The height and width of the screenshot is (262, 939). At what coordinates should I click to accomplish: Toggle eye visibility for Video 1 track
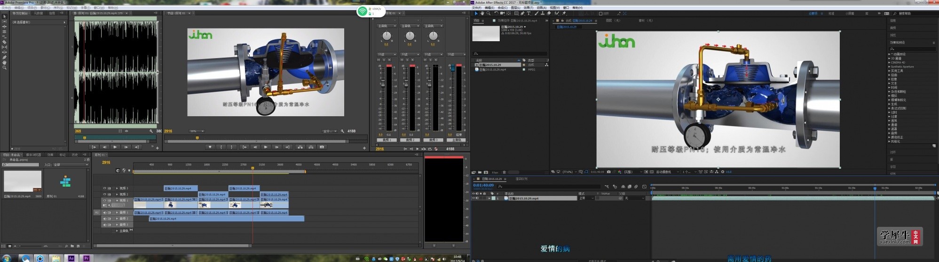click(104, 200)
